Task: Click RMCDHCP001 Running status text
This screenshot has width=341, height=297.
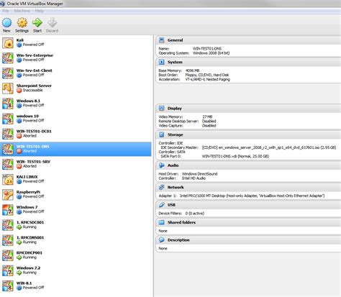Action: [29, 257]
